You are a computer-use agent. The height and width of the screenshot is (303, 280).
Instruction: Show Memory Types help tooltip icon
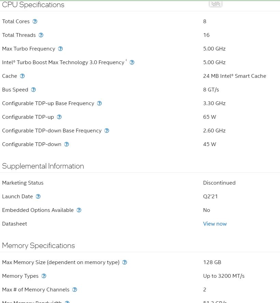44,276
